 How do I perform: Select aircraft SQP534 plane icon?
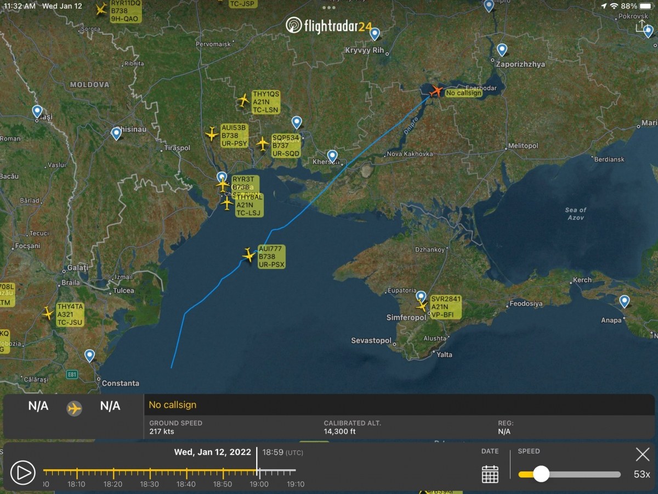(x=263, y=143)
